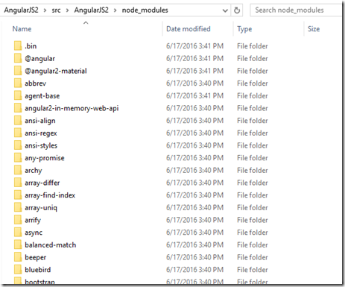Navigate to src breadcrumb
This screenshot has height=287, width=345.
coord(56,10)
